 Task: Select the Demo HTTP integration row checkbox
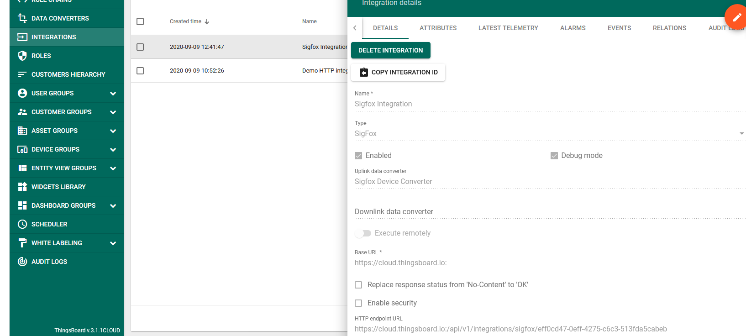(x=140, y=71)
